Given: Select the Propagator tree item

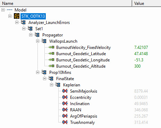Looking at the screenshot, I should tap(53, 35).
